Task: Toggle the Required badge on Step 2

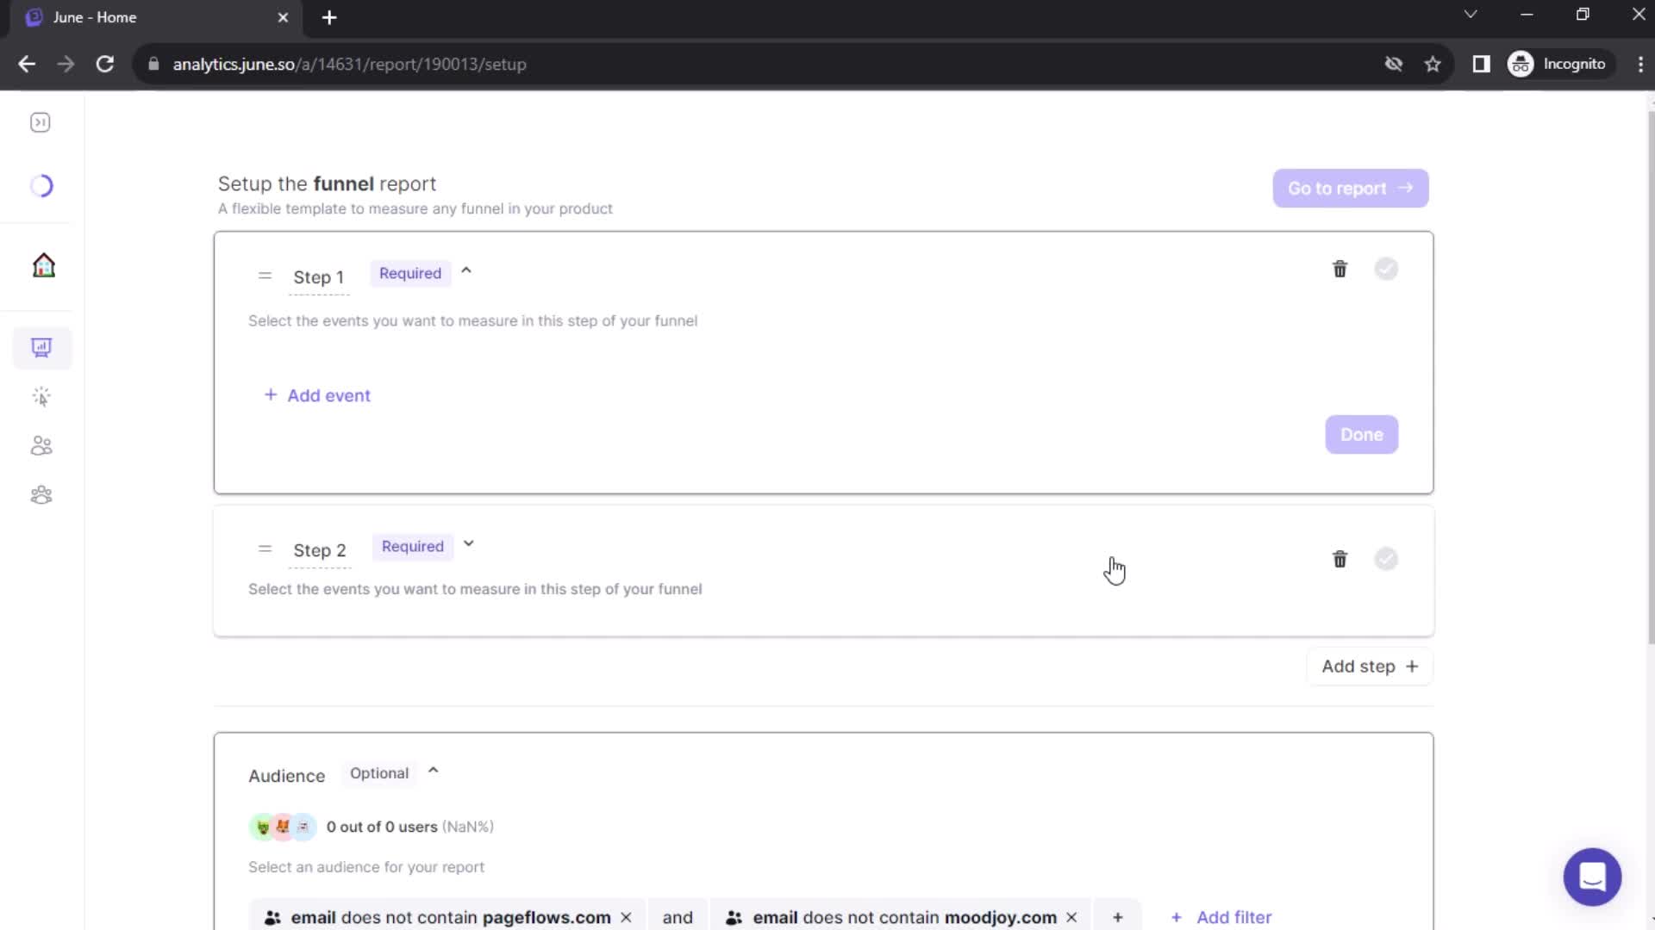Action: pos(413,546)
